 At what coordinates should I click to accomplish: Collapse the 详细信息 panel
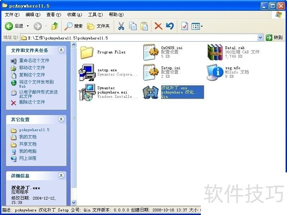(61, 176)
